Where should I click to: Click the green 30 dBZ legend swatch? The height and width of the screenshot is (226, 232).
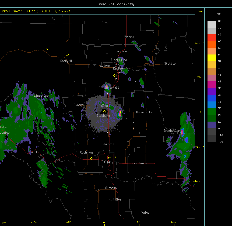(212, 112)
